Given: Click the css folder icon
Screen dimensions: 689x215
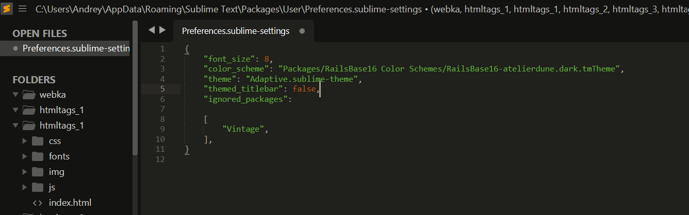Looking at the screenshot, I should [38, 141].
